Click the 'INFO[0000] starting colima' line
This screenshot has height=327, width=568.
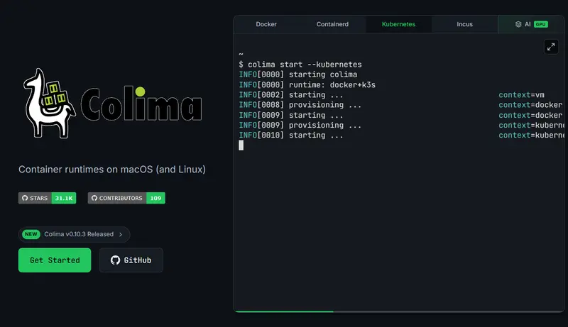(298, 74)
